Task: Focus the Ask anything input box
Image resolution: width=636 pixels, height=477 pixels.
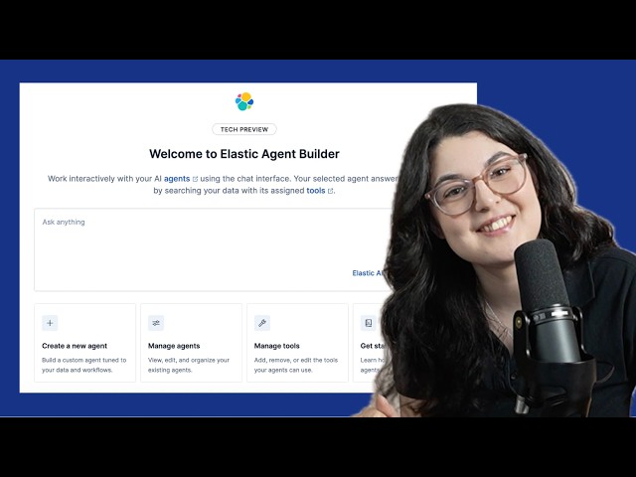Action: [211, 249]
